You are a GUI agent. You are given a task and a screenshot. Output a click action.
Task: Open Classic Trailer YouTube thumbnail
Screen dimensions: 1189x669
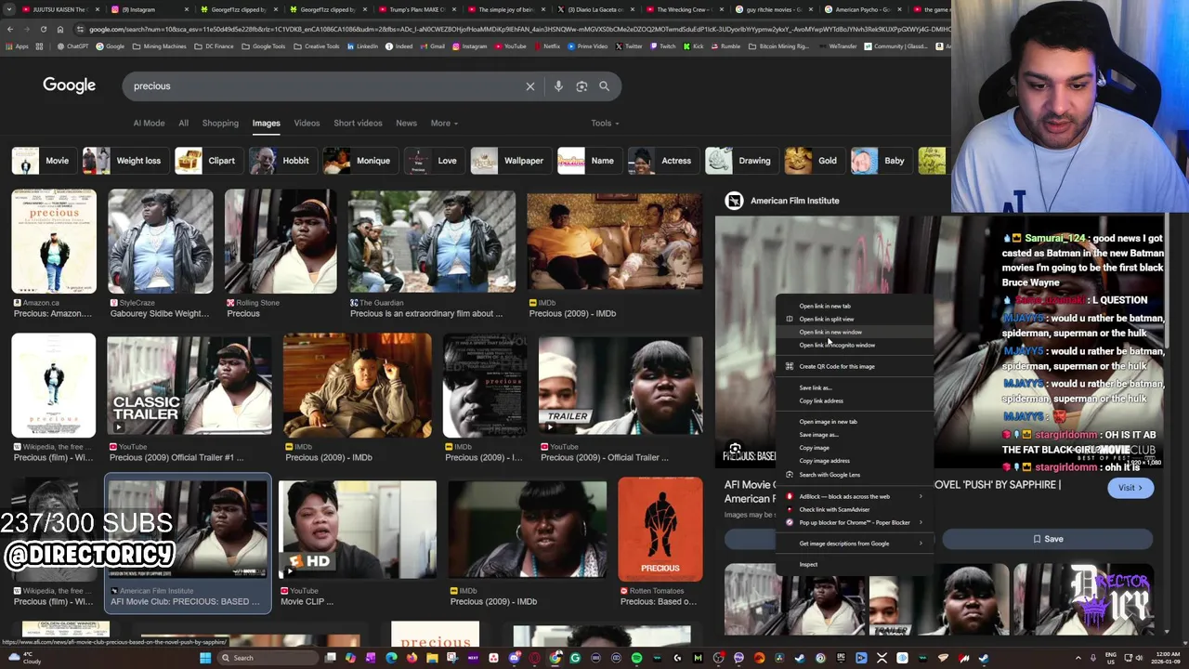189,386
